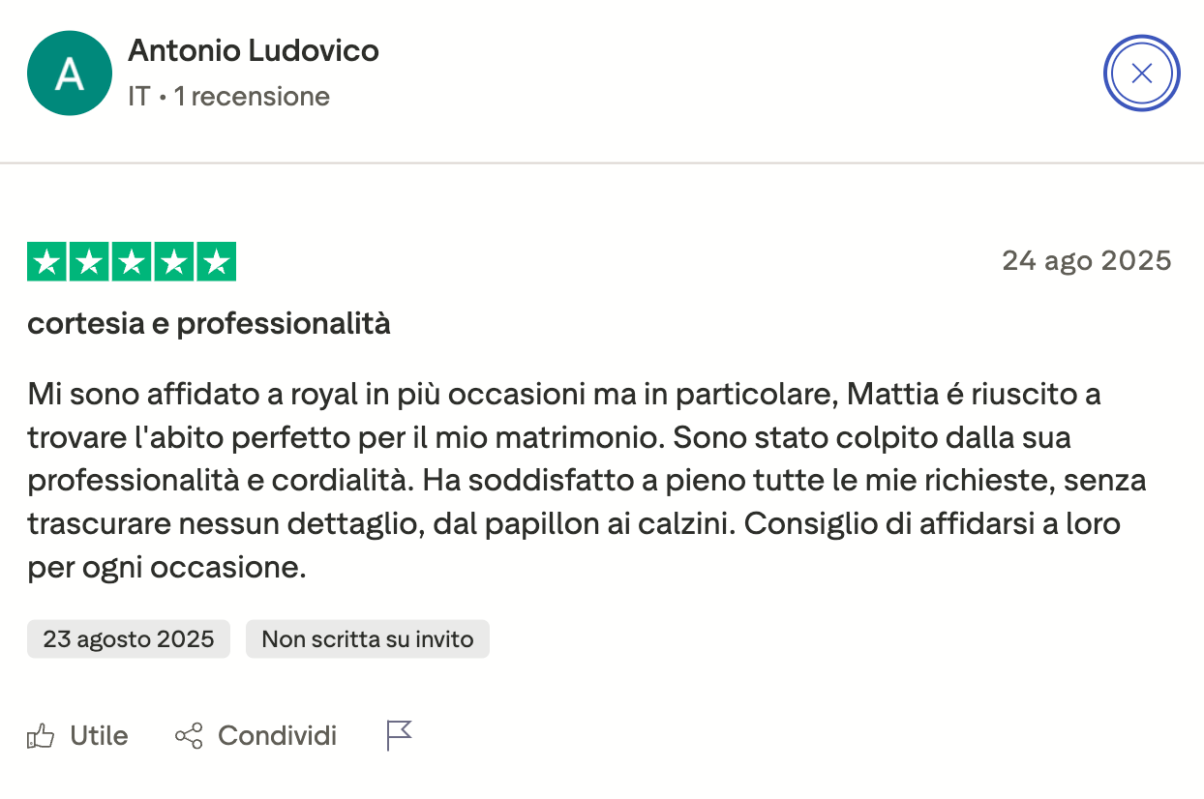Click the "1 recensione" count text

coord(252,97)
